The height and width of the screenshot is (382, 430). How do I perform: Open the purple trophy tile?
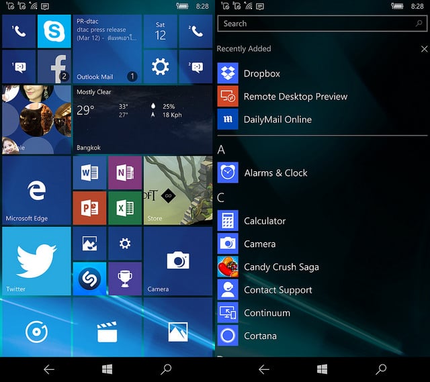click(125, 279)
